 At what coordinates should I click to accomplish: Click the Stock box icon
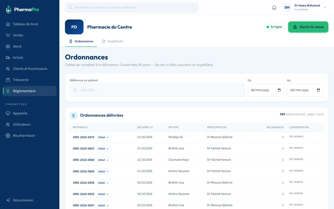pyautogui.click(x=8, y=46)
